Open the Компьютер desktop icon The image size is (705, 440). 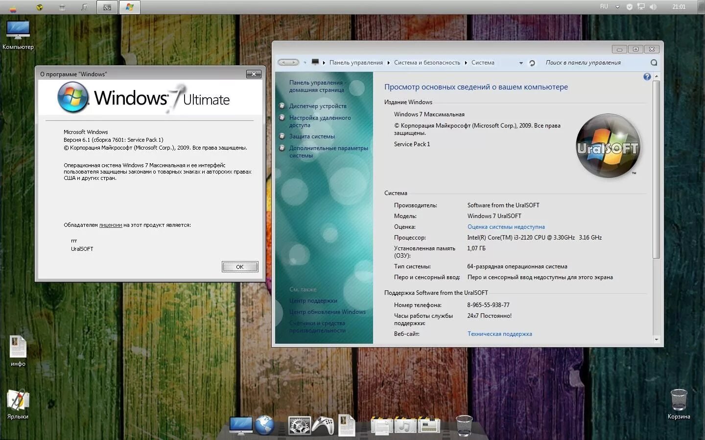coord(18,35)
